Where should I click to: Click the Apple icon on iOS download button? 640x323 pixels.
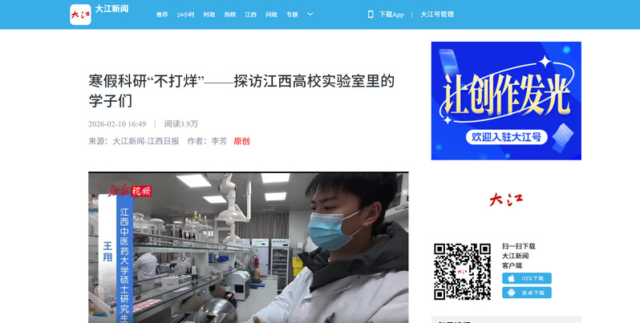(512, 278)
